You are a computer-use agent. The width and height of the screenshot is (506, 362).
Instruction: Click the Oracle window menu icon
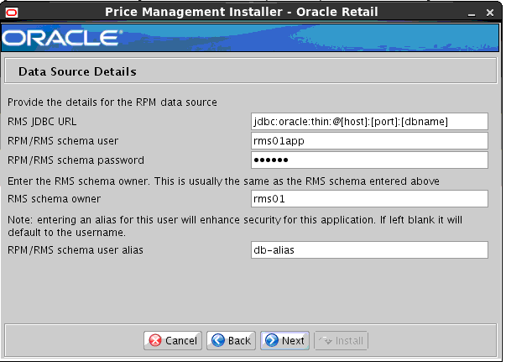click(12, 13)
